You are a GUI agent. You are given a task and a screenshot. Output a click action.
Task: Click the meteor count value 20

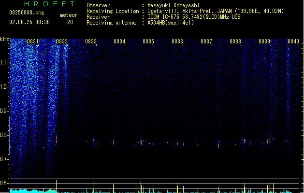[x=70, y=22]
